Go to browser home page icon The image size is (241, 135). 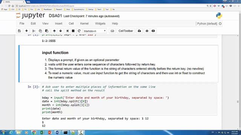[x=13, y=6]
